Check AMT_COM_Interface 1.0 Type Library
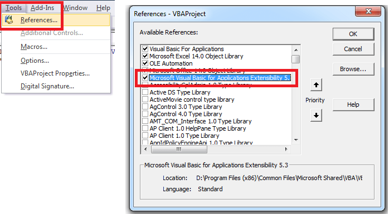 (145, 121)
